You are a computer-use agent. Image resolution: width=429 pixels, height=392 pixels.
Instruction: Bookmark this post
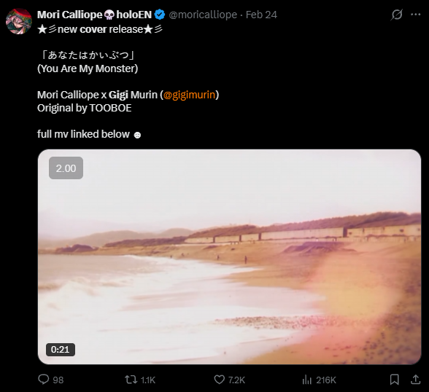coord(394,380)
